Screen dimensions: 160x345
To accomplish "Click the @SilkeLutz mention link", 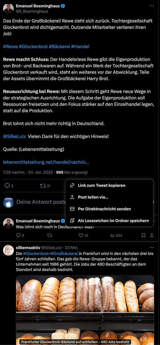I will point(14,136).
